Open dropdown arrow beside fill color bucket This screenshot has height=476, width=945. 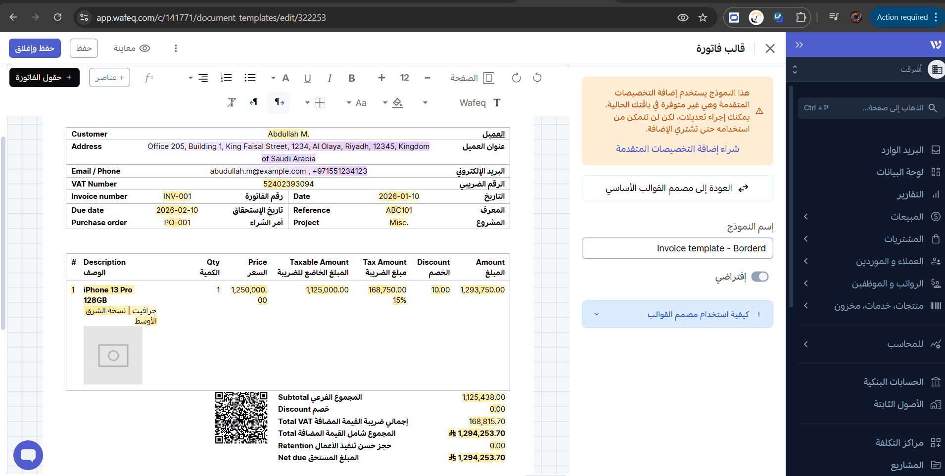click(385, 102)
